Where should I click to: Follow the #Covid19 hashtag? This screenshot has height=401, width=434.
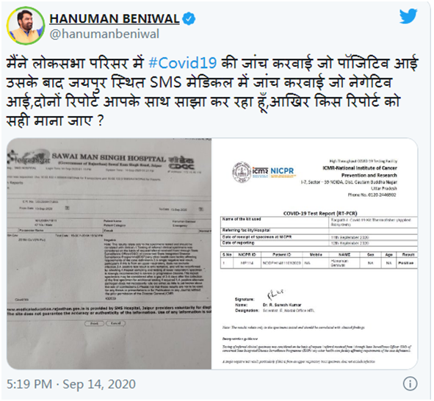coord(183,63)
